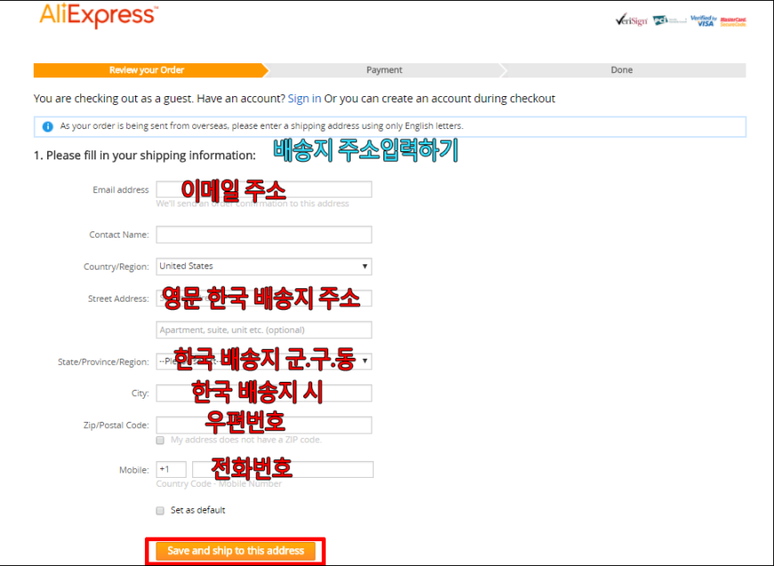Click the blue info icon in notice
Viewport: 774px width, 566px height.
pyautogui.click(x=47, y=126)
